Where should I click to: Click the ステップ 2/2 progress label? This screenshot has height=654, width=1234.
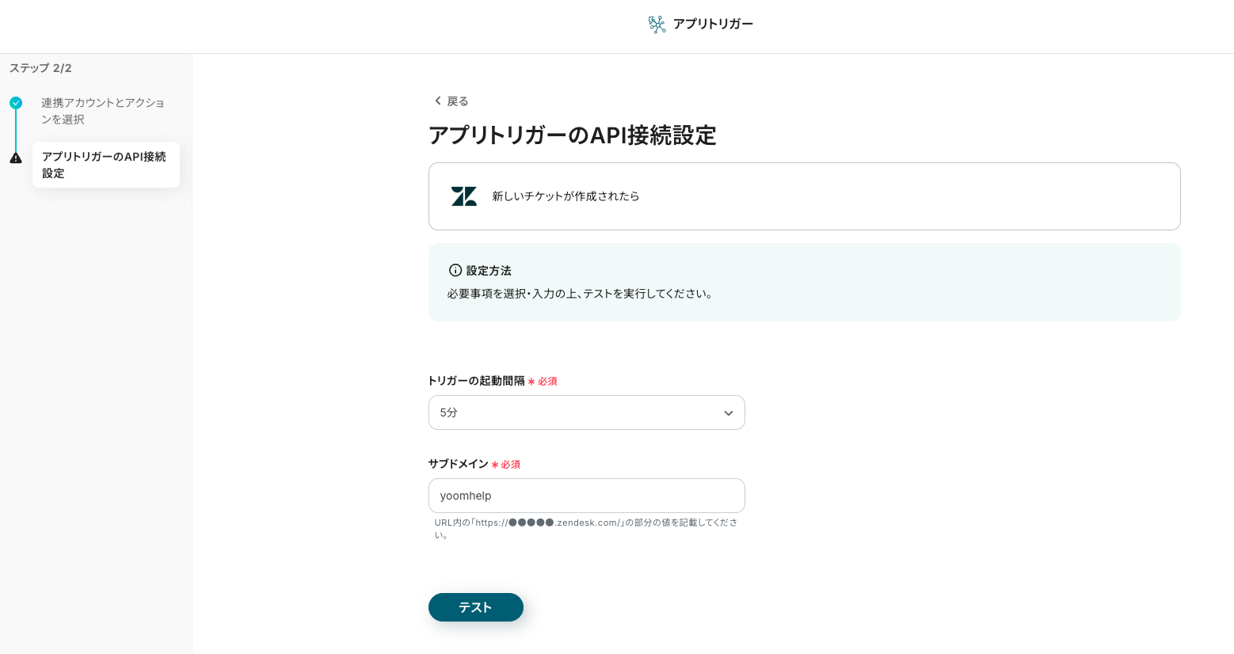[x=40, y=68]
